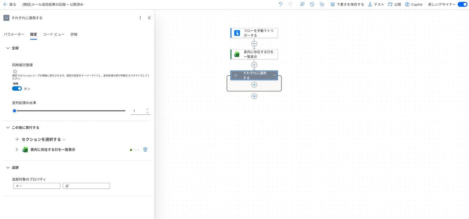Insert a step directly after the manual trigger
The image size is (469, 219).
[x=254, y=44]
